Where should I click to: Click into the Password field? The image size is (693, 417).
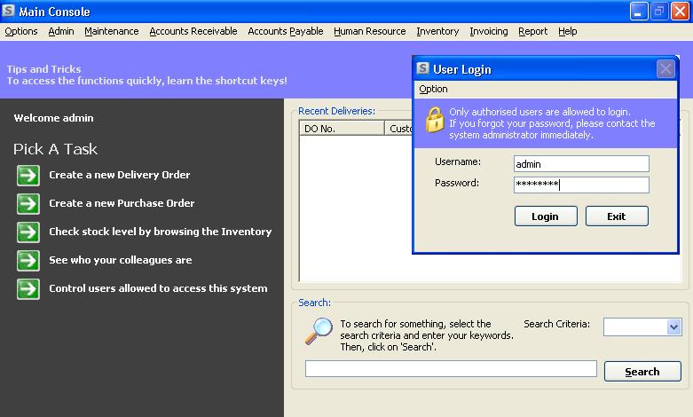pos(581,185)
